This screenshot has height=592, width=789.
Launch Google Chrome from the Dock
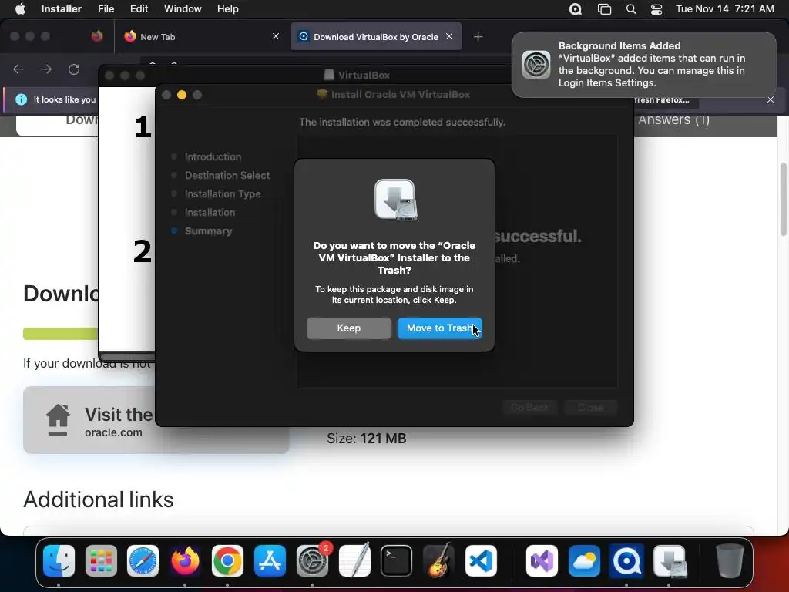pos(227,560)
